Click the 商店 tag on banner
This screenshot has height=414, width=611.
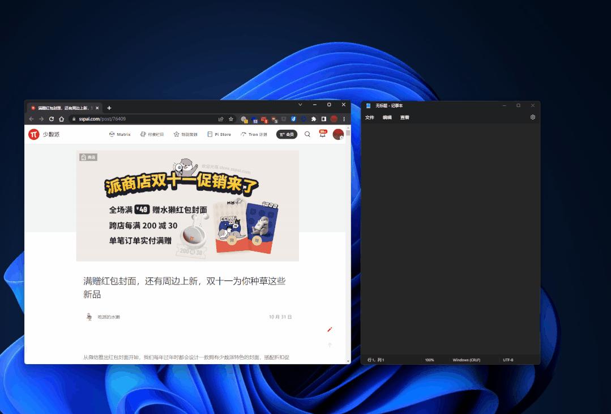(x=88, y=157)
